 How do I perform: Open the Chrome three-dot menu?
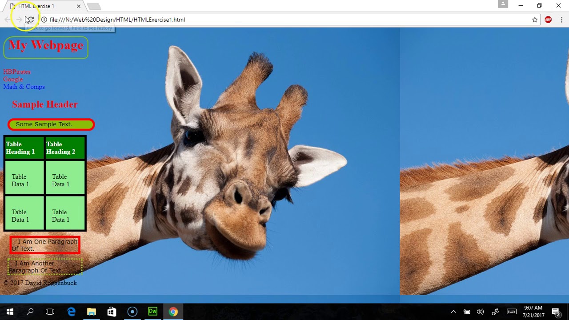pyautogui.click(x=561, y=20)
